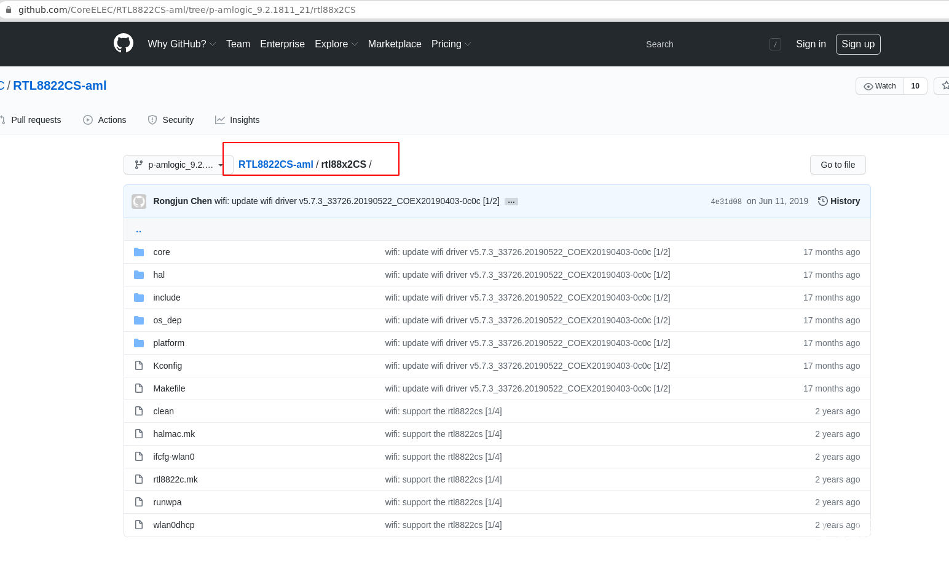Expand the Why GitHub? menu

pyautogui.click(x=182, y=44)
